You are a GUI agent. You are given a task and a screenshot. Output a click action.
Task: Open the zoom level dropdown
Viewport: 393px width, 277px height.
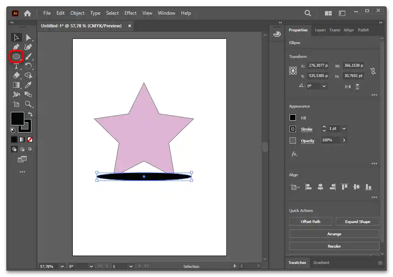click(x=62, y=266)
